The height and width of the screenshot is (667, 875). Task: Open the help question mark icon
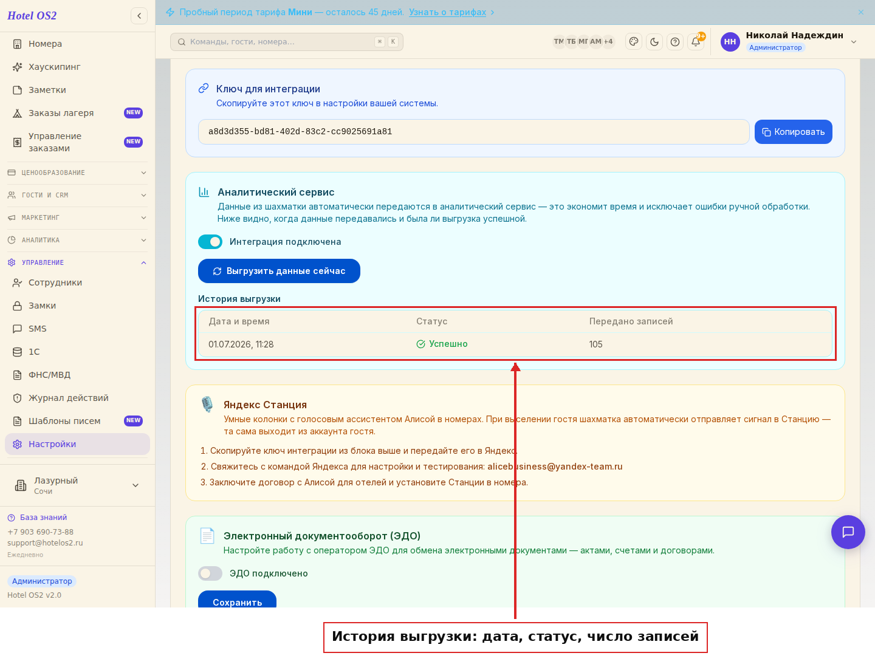675,42
